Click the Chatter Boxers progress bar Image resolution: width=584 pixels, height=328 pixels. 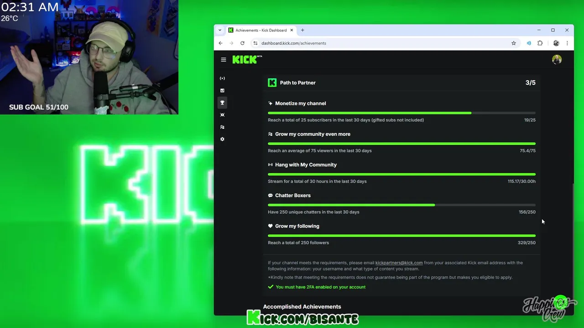401,205
